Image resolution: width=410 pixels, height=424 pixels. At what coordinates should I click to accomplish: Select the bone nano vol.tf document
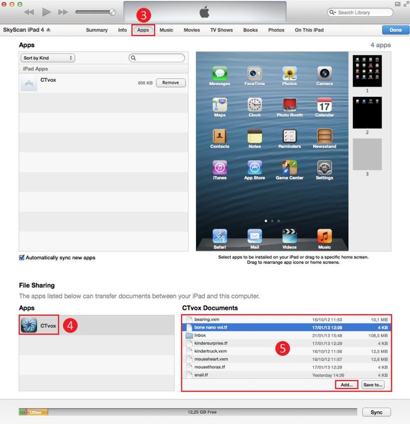click(x=287, y=327)
